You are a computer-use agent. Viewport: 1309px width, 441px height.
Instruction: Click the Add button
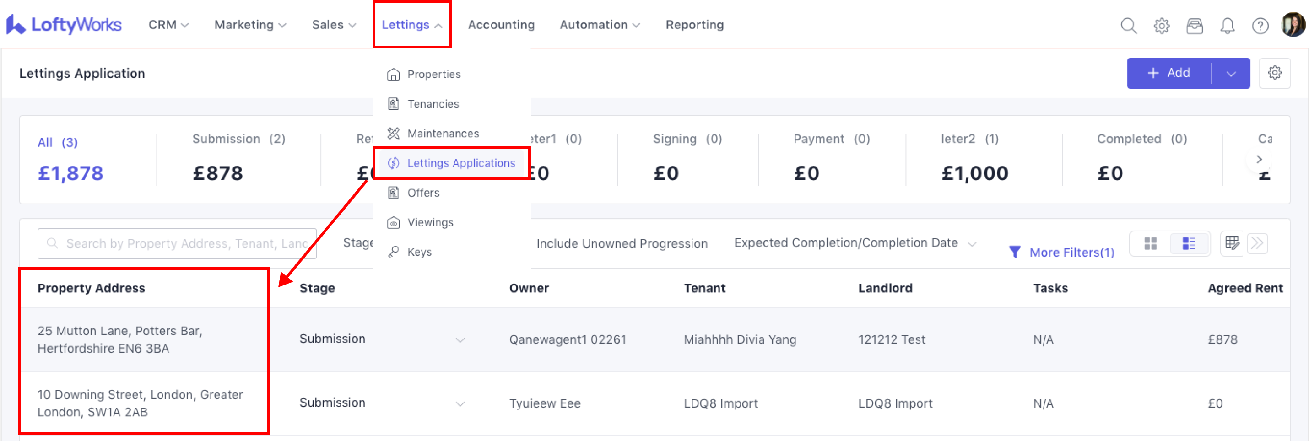coord(1169,73)
